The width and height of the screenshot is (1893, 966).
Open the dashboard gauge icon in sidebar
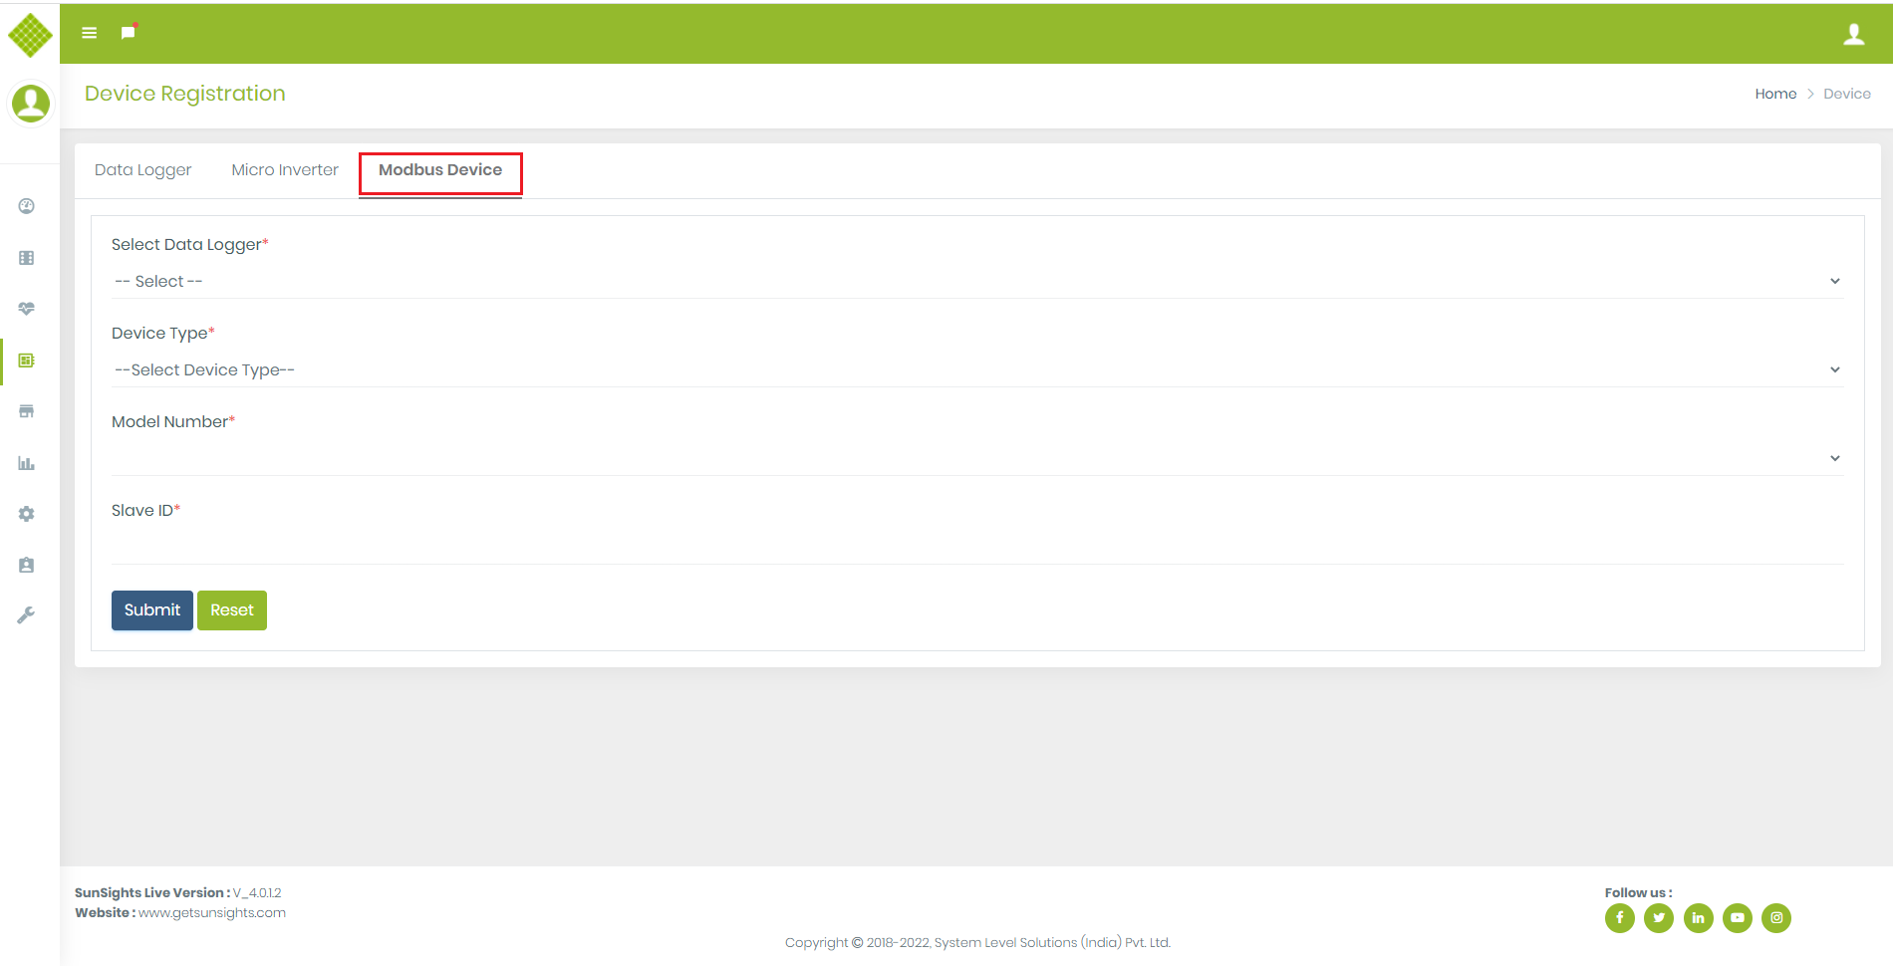point(27,206)
